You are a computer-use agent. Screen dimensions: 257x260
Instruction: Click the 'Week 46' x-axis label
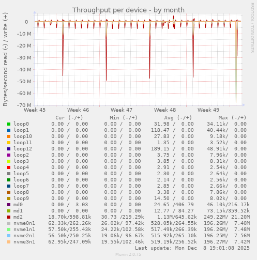(x=78, y=110)
